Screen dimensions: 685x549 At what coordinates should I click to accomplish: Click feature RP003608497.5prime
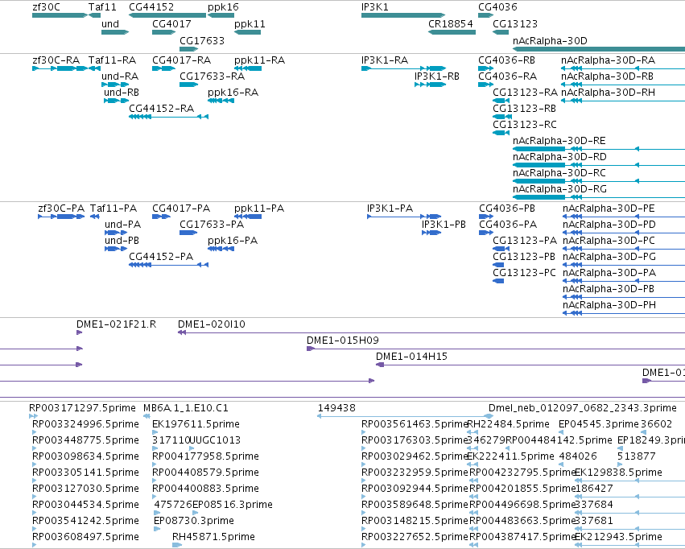point(35,545)
